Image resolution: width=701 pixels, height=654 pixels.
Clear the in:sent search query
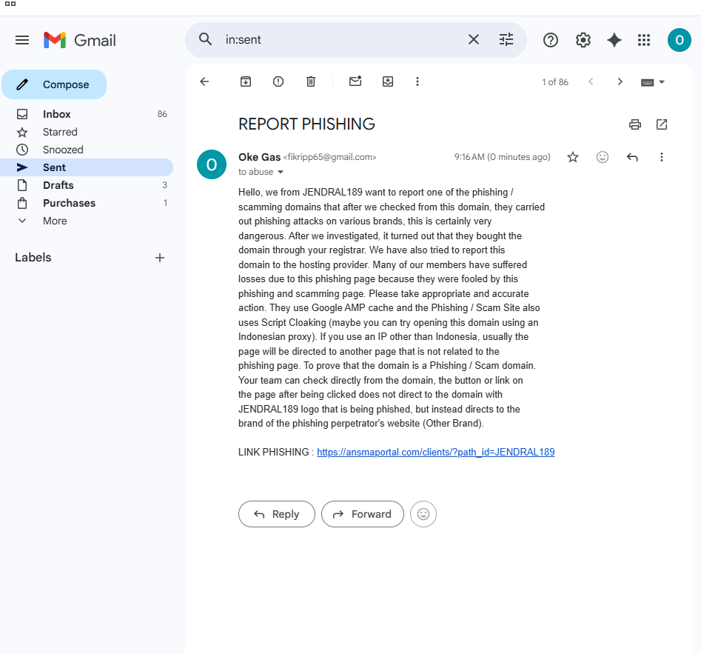click(x=474, y=39)
